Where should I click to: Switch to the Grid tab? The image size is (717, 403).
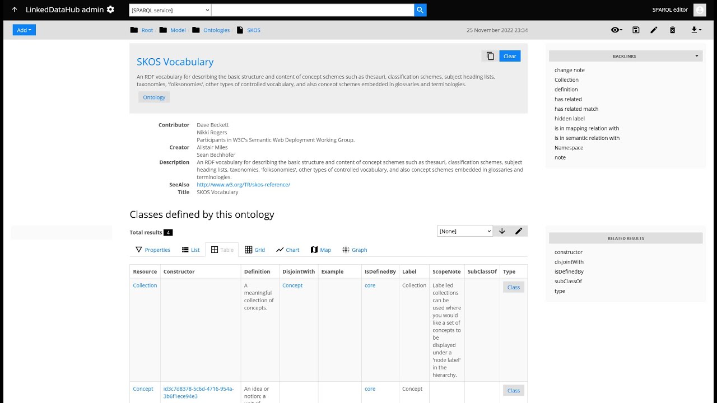[x=255, y=250]
